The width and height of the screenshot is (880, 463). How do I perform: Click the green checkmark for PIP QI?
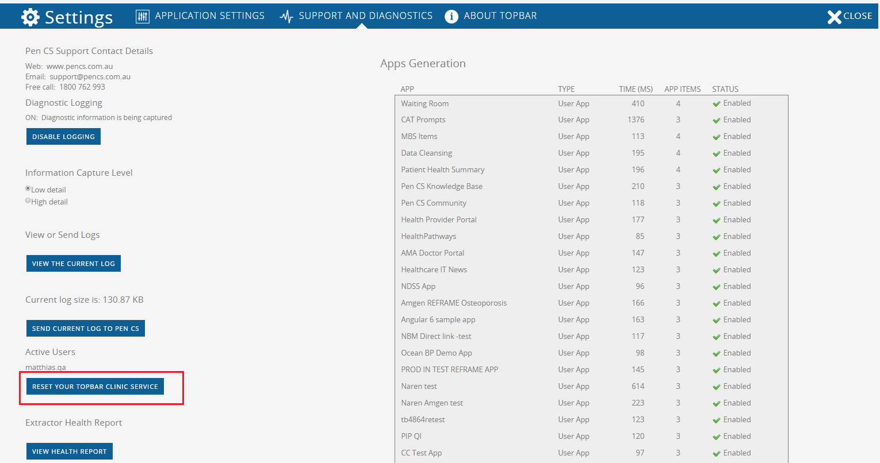[x=717, y=437]
